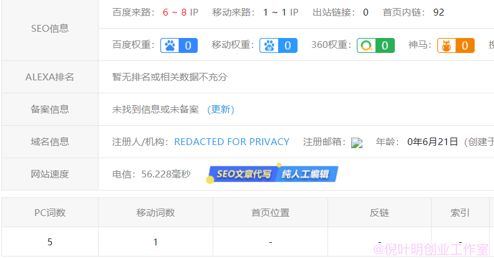The image size is (494, 259).
Task: Click the 电信：56.228毫秒 speed value
Action: coord(152,174)
